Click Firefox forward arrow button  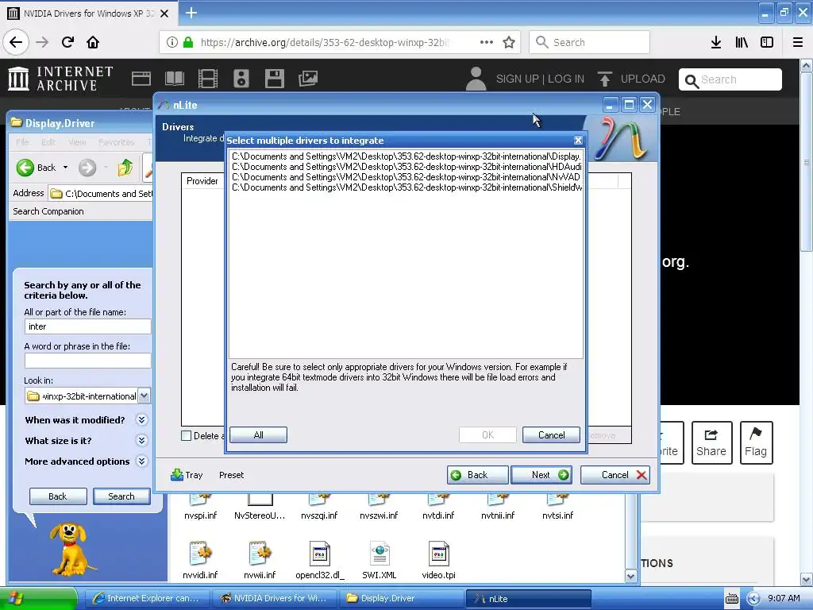pos(42,42)
